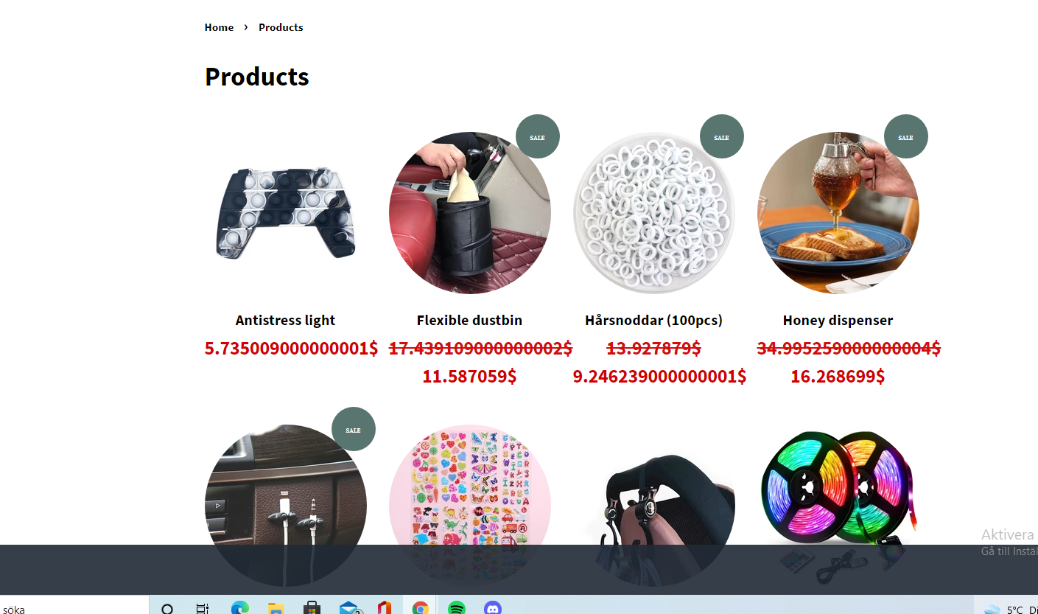The width and height of the screenshot is (1038, 614).
Task: Open File Explorer folder icon
Action: click(276, 608)
